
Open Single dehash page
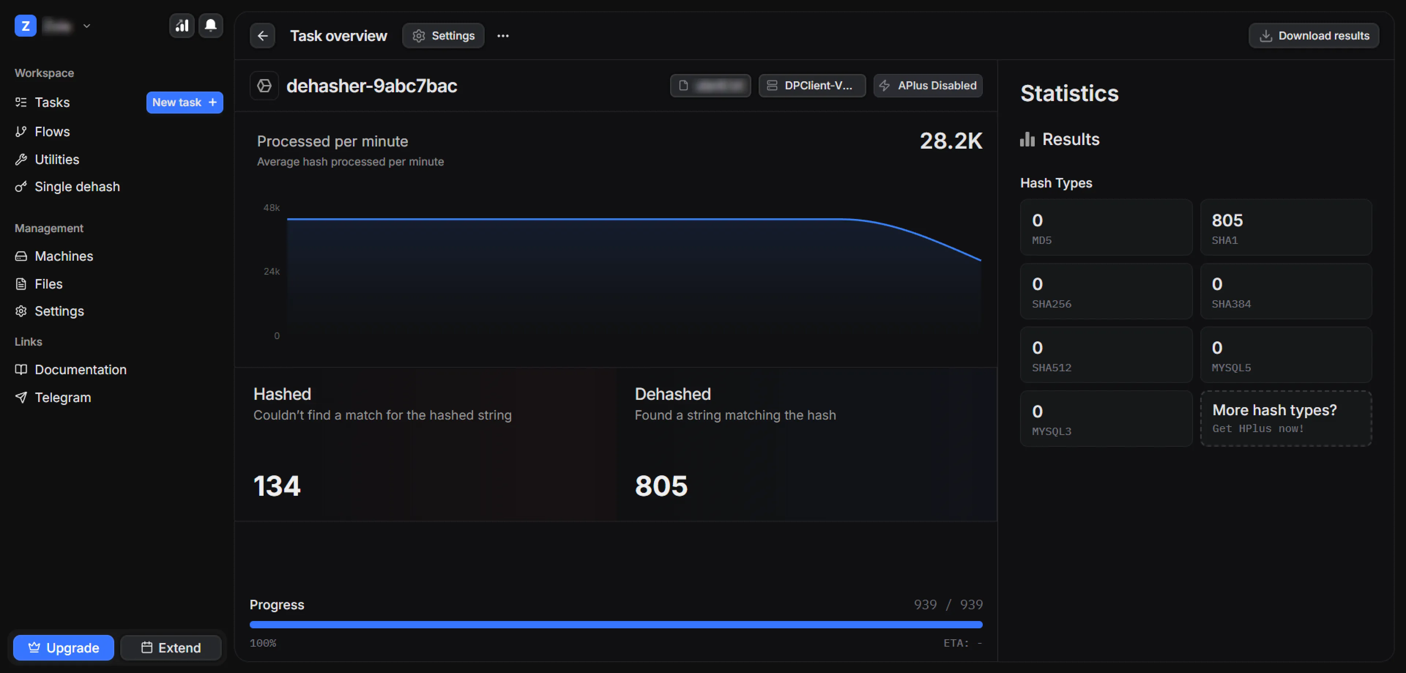click(x=77, y=187)
